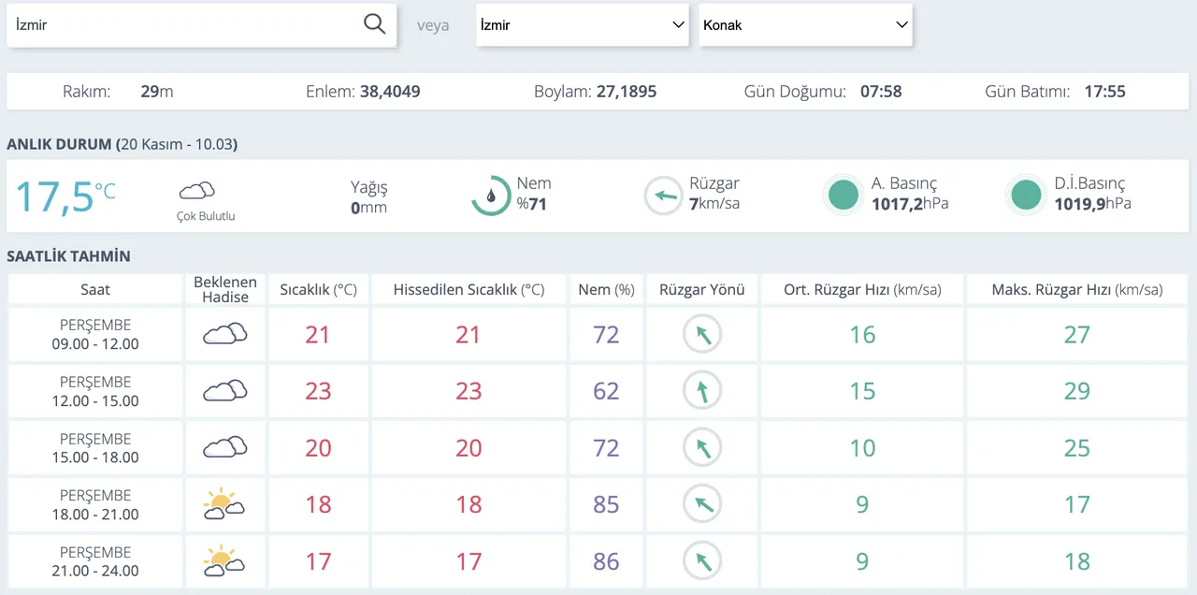
Task: Open the İzmir province dropdown
Action: coord(583,25)
